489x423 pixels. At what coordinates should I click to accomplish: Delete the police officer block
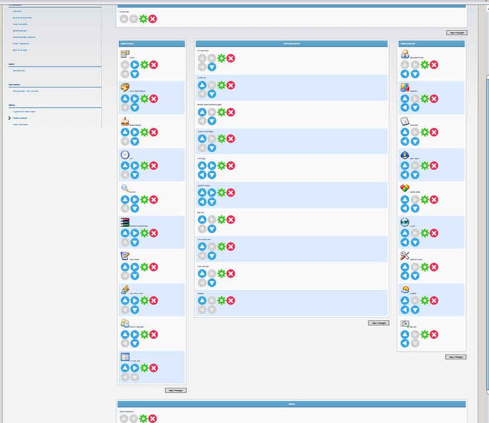click(x=434, y=166)
